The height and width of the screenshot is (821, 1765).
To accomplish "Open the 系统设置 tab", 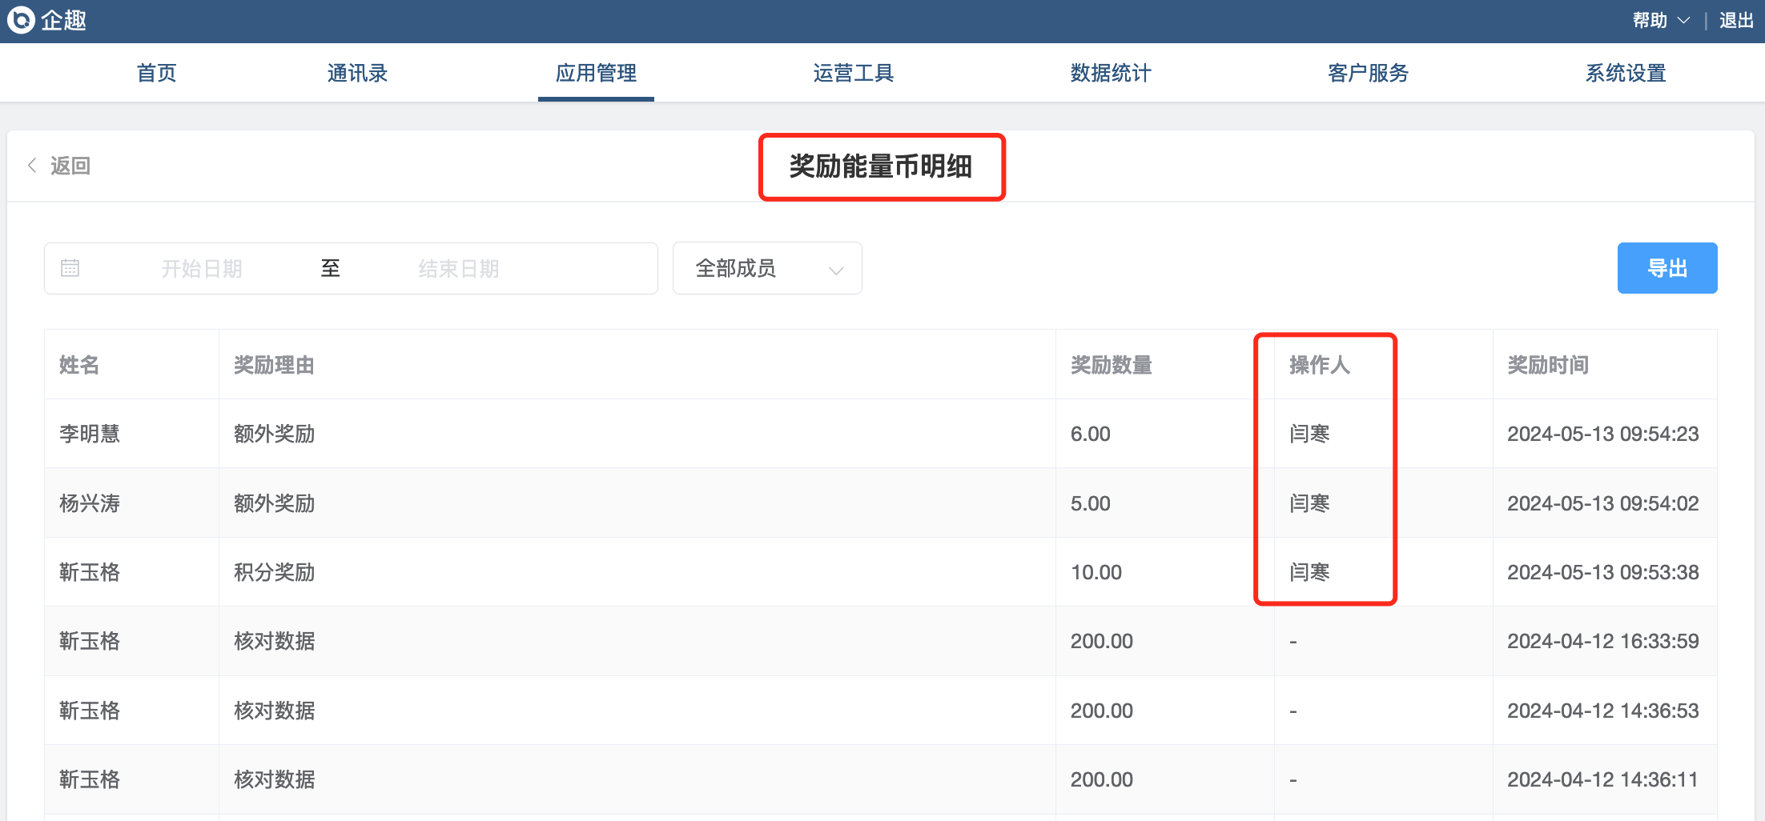I will [1625, 74].
